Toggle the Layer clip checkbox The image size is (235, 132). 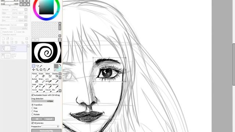[x=15, y=32]
